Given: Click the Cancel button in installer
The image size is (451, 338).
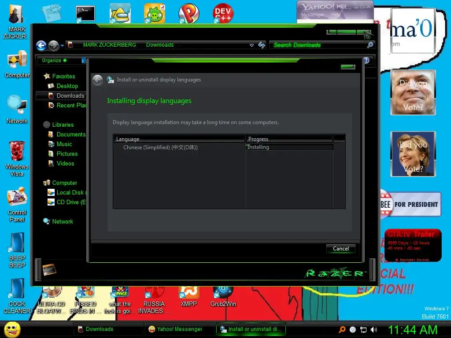Looking at the screenshot, I should 341,249.
